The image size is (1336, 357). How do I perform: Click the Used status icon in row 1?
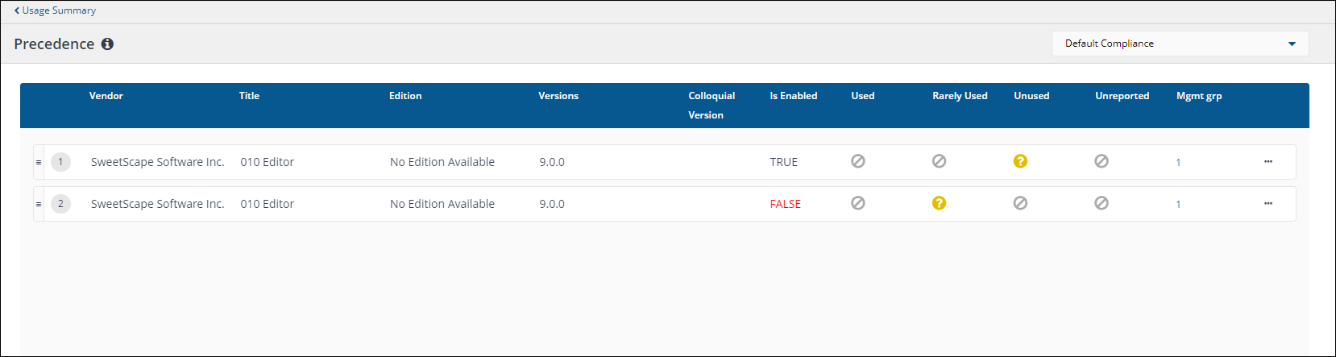tap(858, 161)
